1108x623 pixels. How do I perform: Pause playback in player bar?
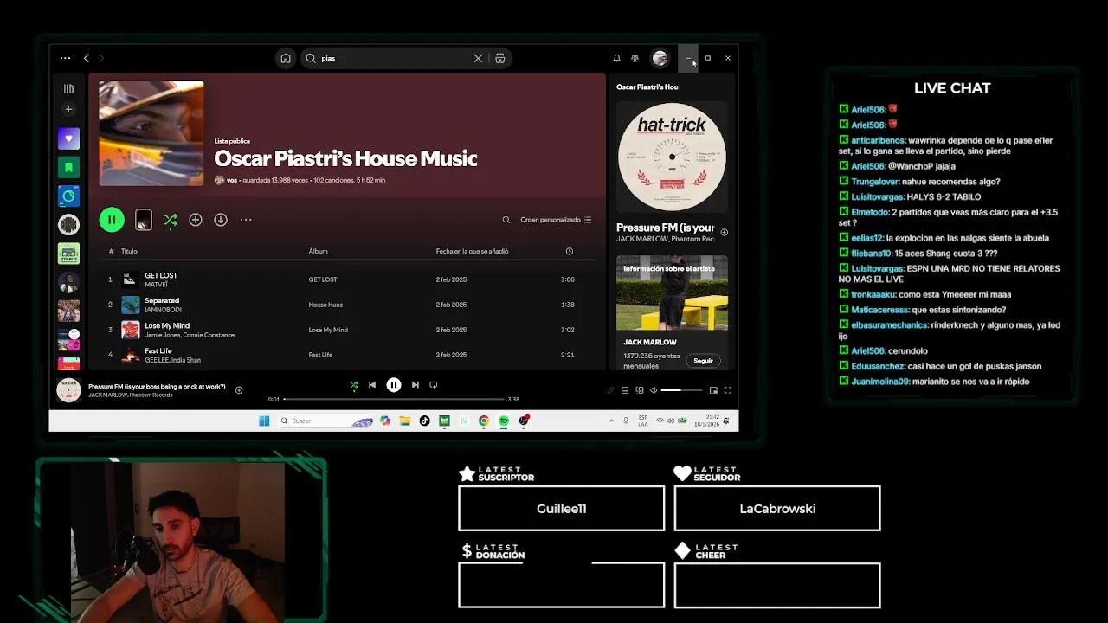(394, 385)
